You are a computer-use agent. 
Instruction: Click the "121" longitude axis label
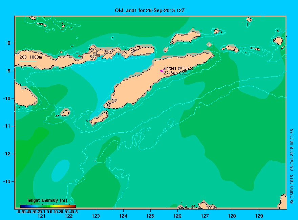click(41, 216)
